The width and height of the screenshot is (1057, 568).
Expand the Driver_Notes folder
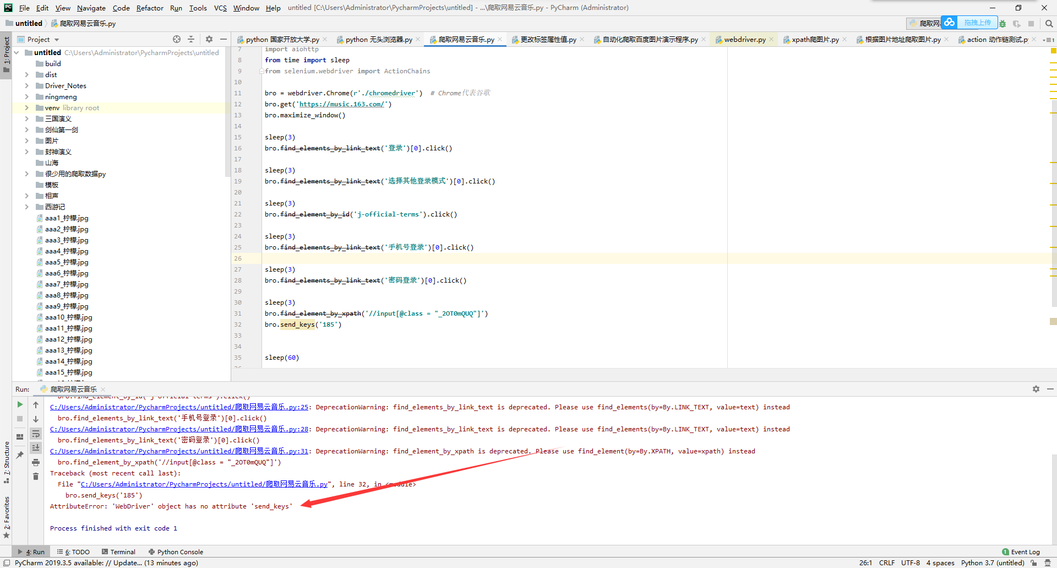pos(26,86)
